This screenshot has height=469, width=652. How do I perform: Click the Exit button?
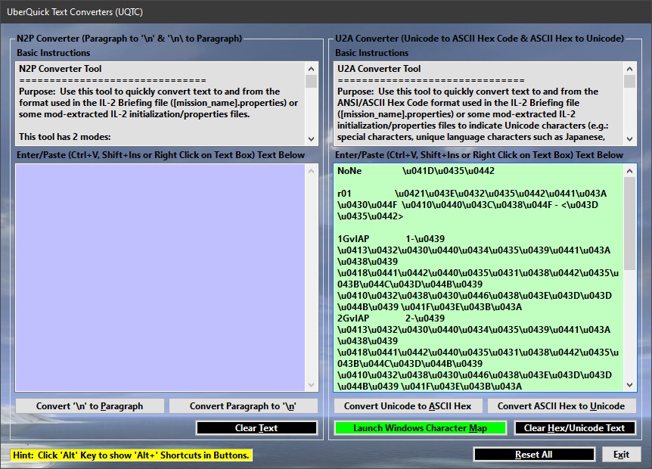(x=621, y=455)
